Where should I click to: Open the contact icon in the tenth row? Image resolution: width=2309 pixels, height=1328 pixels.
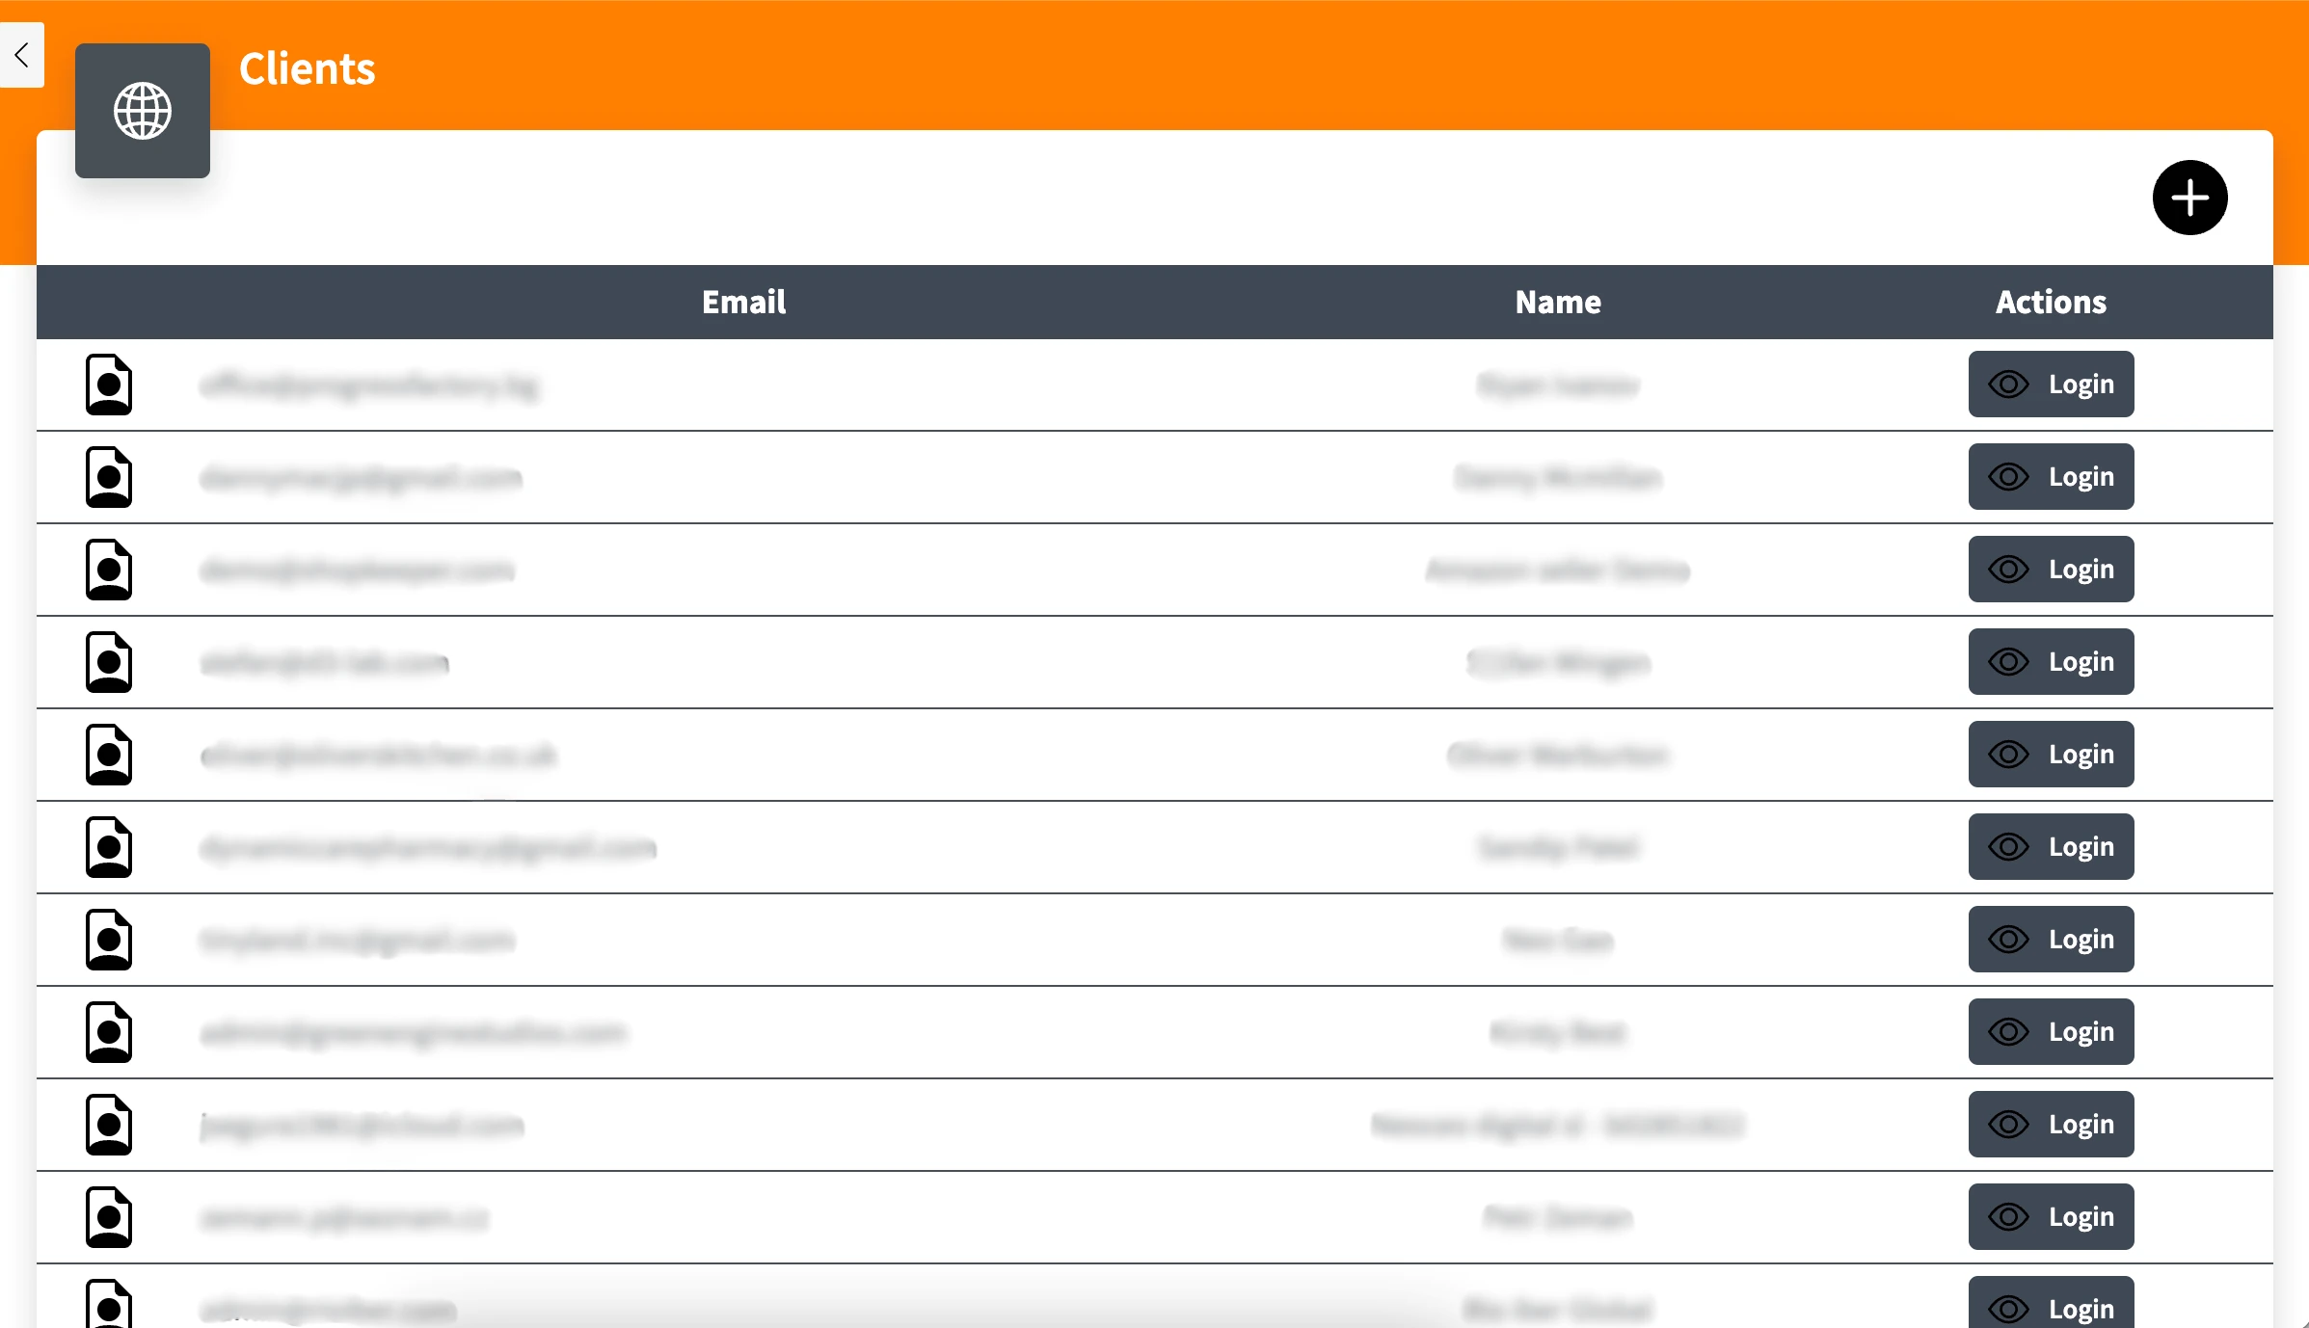pyautogui.click(x=109, y=1217)
